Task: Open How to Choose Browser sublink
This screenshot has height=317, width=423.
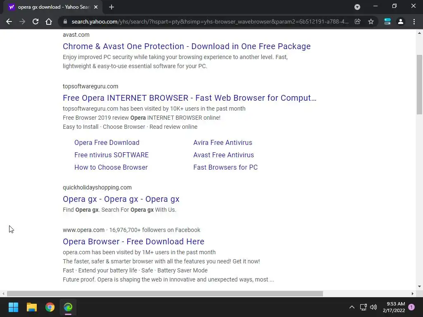Action: point(111,167)
